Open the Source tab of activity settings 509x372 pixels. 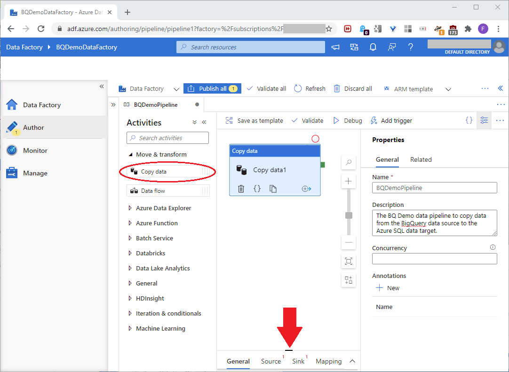click(271, 361)
